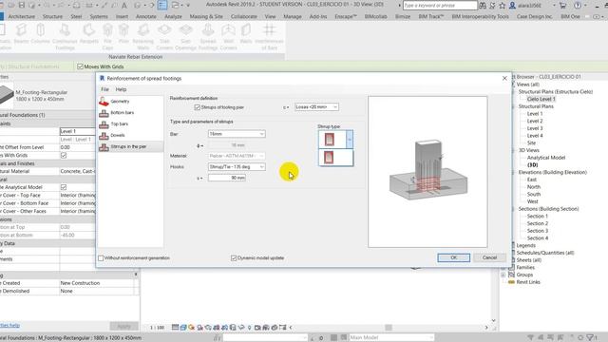Screen dimensions: 608x342
Task: Open the Geometry page in the footing dialog
Action: pyautogui.click(x=120, y=102)
